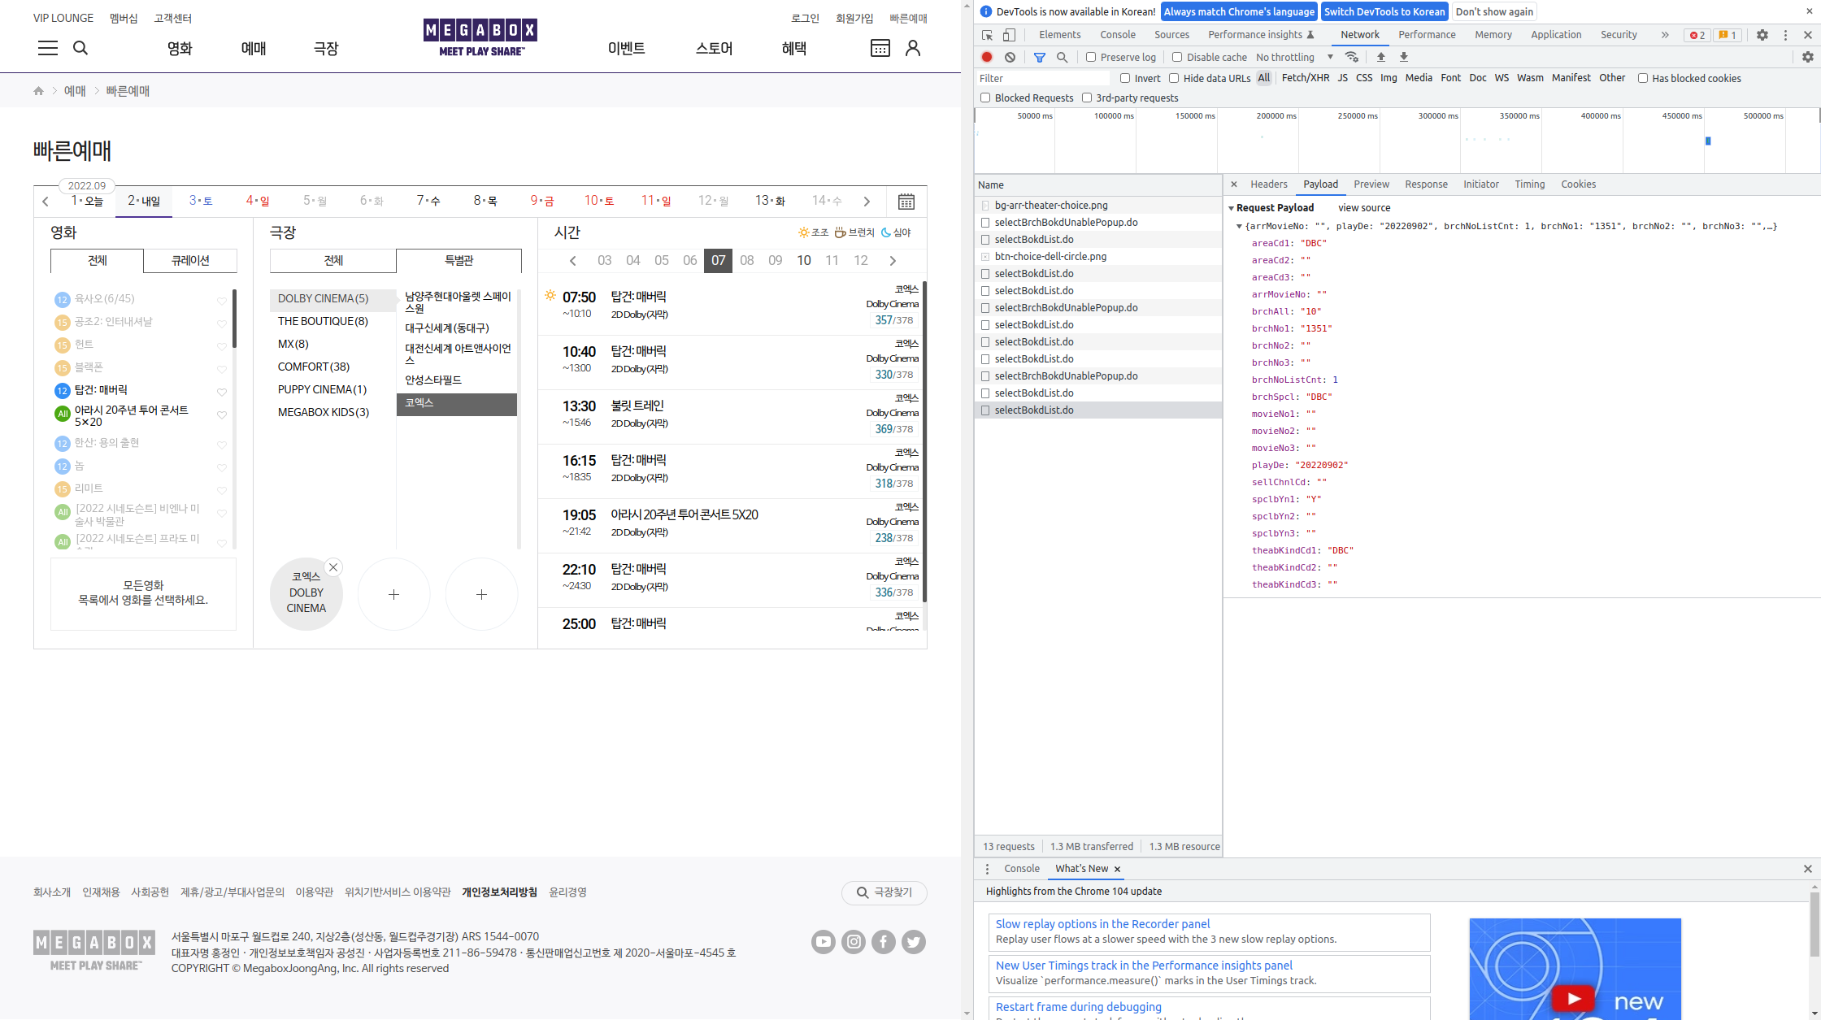Enable the Preserve log checkbox

1091,57
